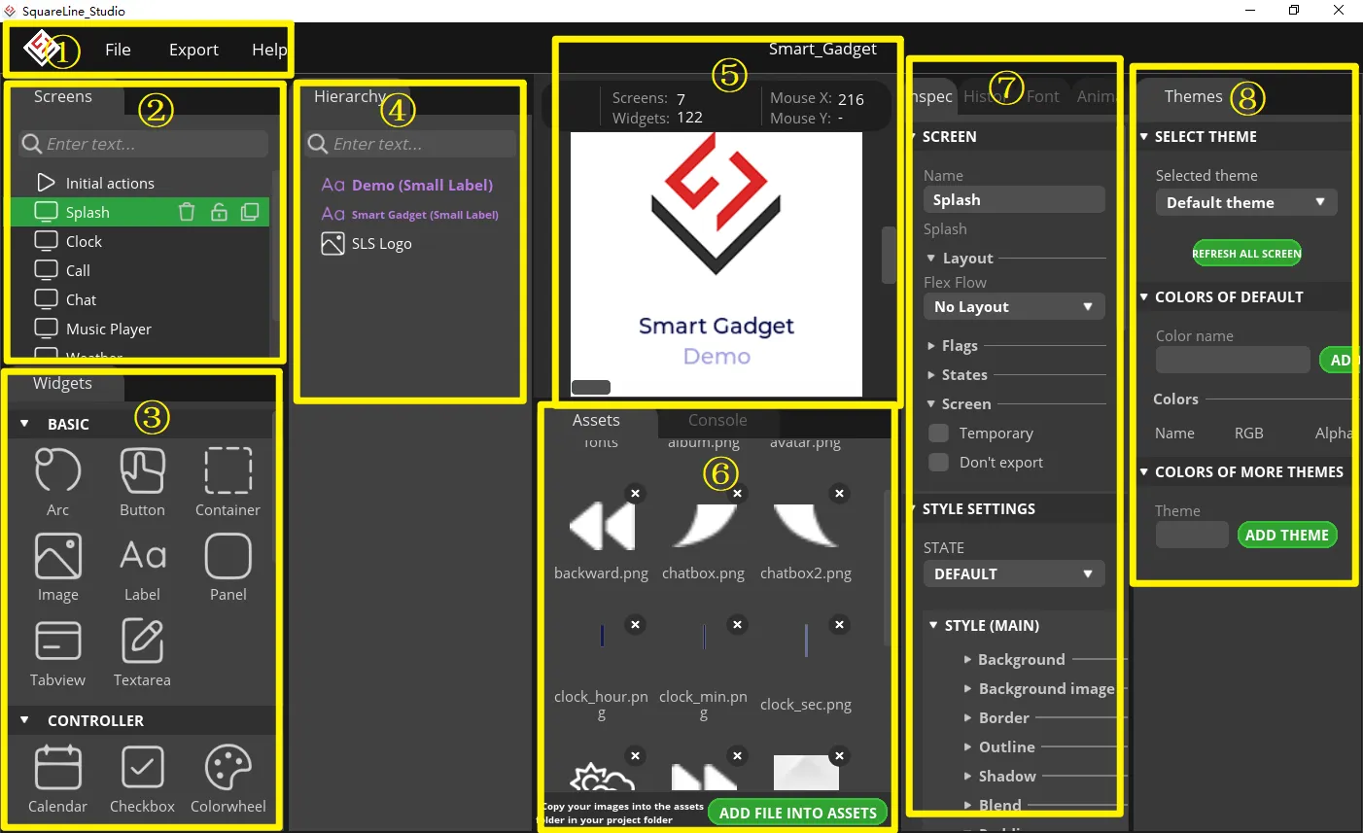Click the ADD FILE INTO ASSETS button
Screen dimensions: 1363x833
[797, 813]
